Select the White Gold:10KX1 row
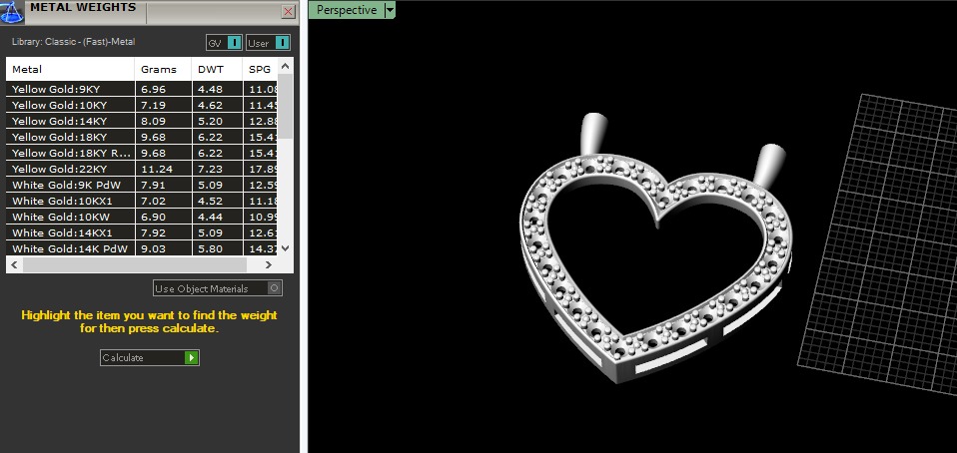This screenshot has height=453, width=957. coord(142,201)
